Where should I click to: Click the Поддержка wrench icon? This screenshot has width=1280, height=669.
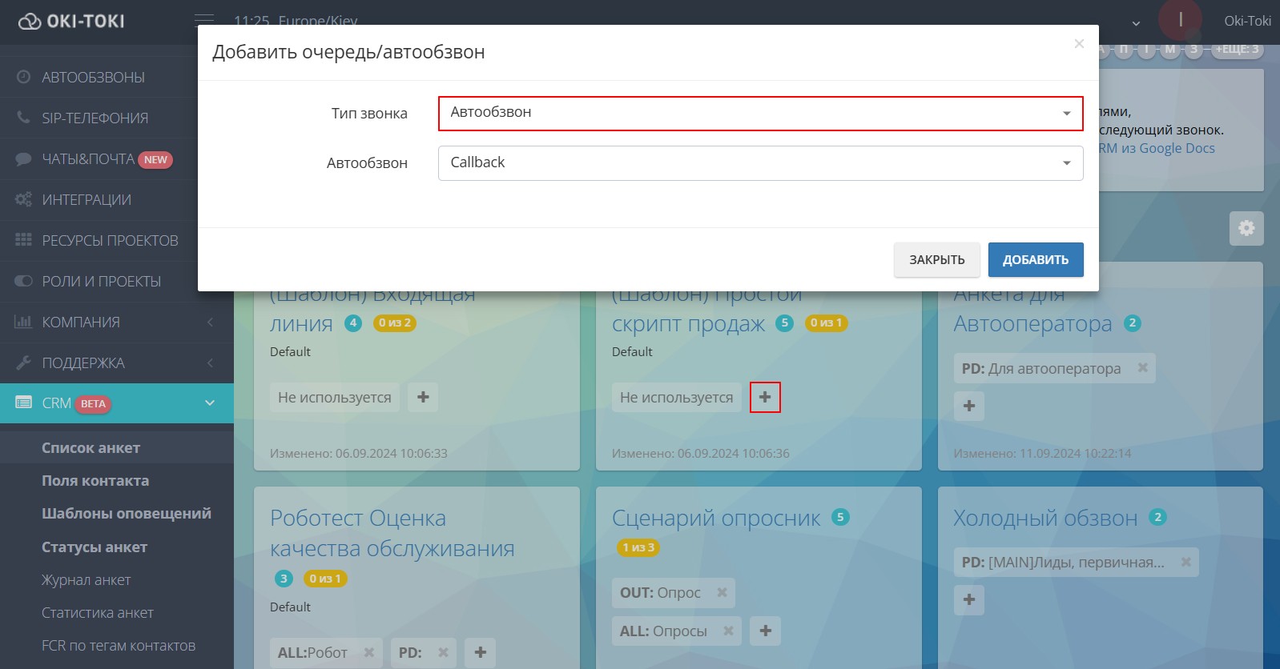23,363
